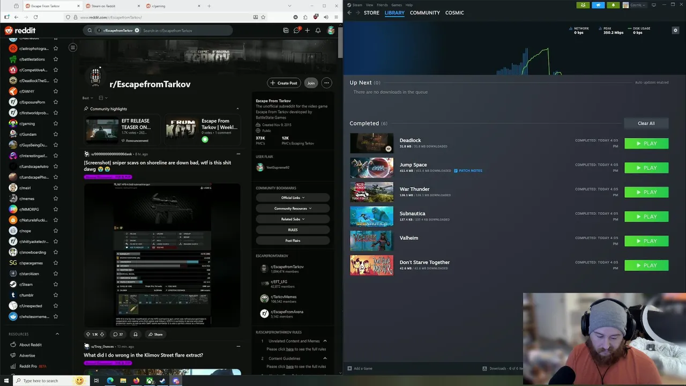Viewport: 686px width, 386px height.
Task: Collapse Community highlights section
Action: click(237, 109)
